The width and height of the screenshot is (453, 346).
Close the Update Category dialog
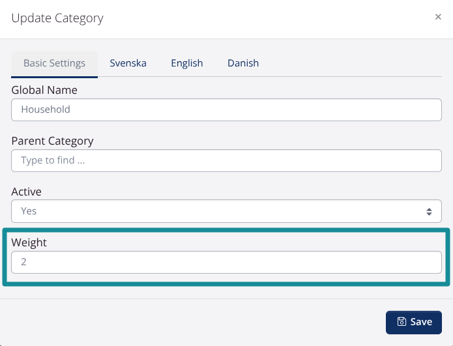point(438,17)
